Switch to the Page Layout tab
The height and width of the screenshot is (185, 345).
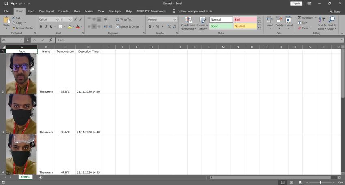(x=46, y=11)
